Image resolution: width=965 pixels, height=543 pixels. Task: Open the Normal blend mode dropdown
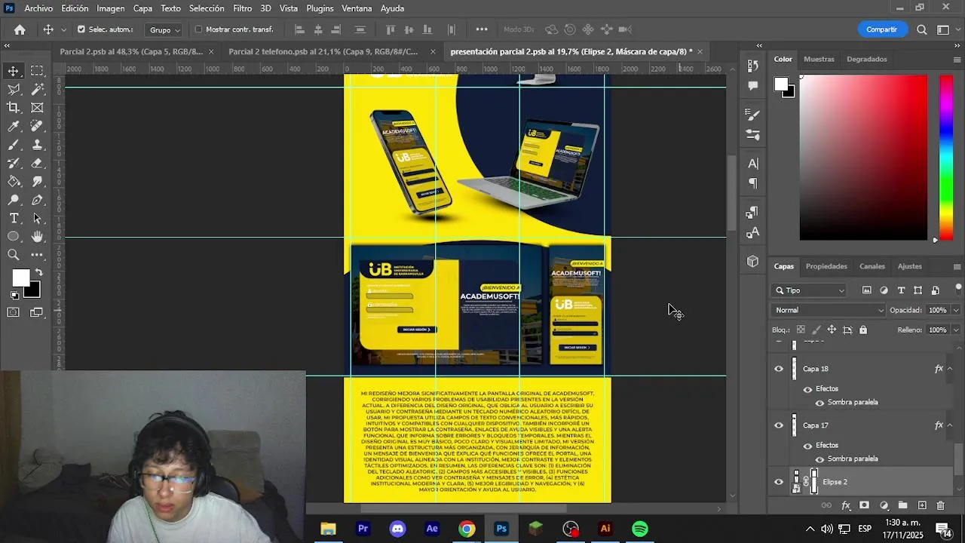tap(829, 310)
